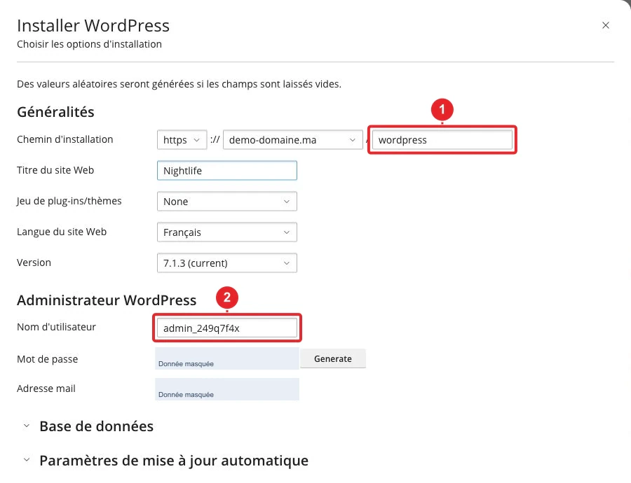
Task: Click the Généralités heading
Action: pyautogui.click(x=55, y=112)
